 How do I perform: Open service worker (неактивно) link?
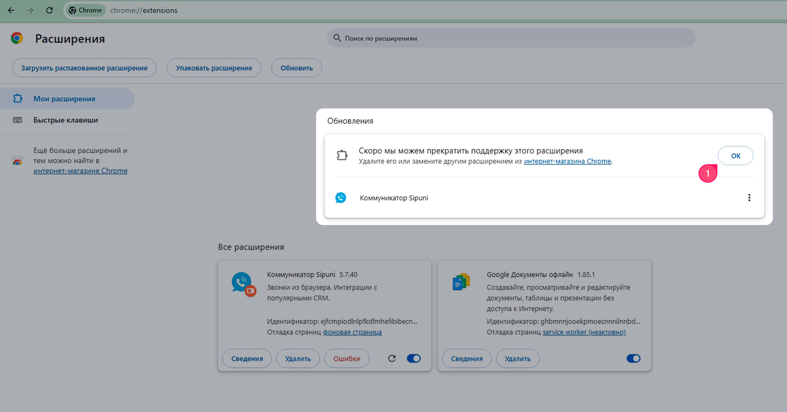[x=584, y=332]
